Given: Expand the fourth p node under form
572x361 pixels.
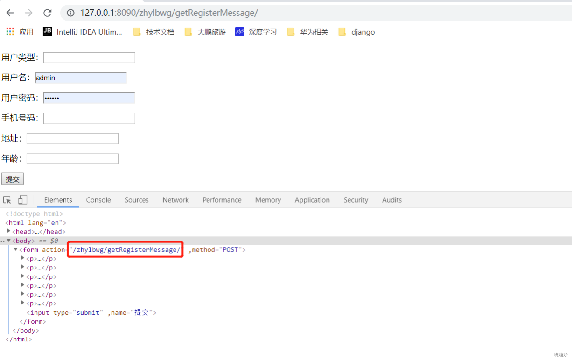Looking at the screenshot, I should click(x=23, y=285).
